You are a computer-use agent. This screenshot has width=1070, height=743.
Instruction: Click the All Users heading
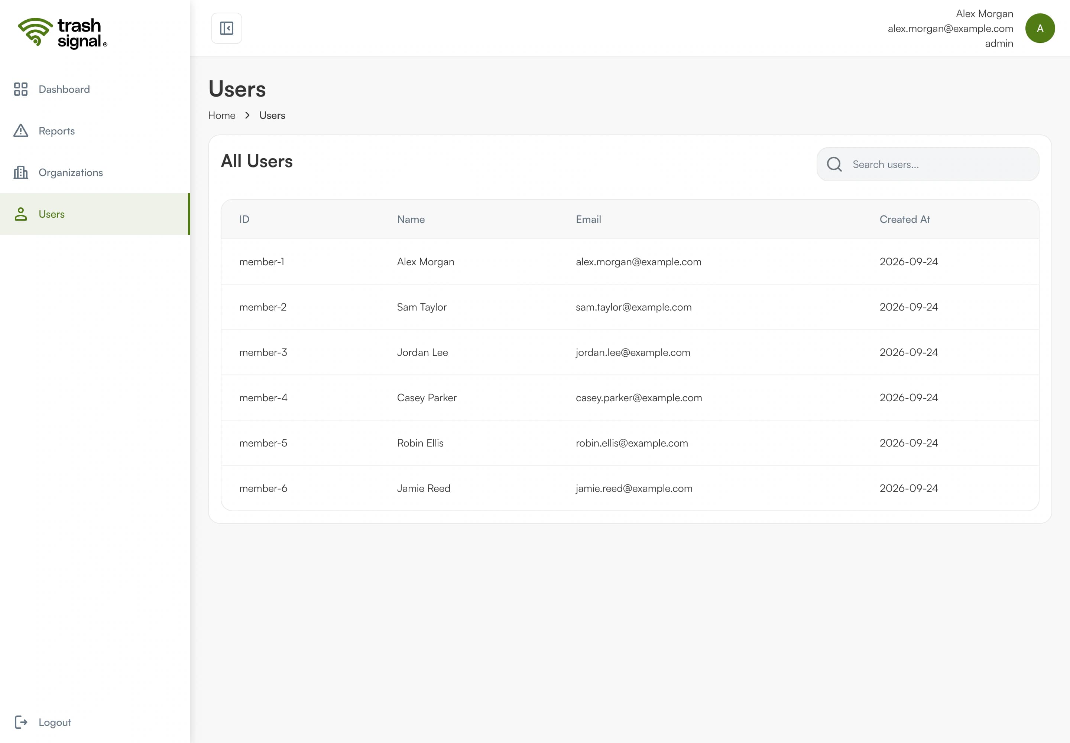[x=257, y=161]
